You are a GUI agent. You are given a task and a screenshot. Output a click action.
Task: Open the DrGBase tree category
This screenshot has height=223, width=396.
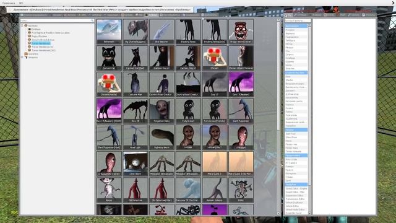click(x=36, y=29)
